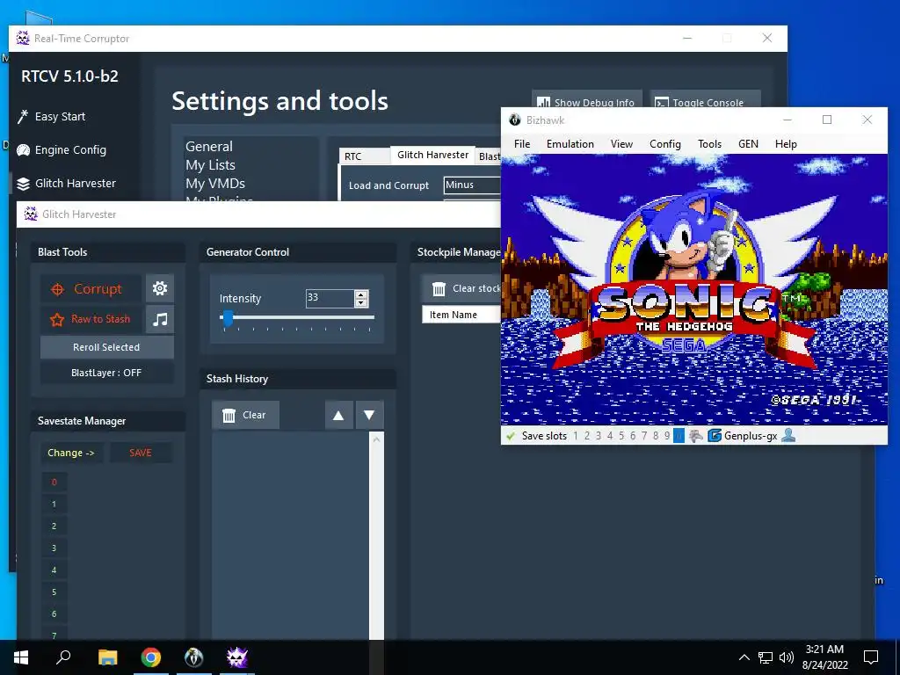Open the notification center icon

coord(871,657)
